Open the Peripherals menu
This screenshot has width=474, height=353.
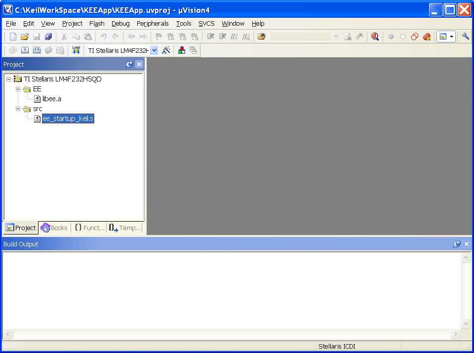[153, 24]
